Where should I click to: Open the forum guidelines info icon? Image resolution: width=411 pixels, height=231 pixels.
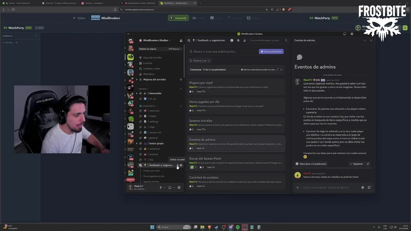232,40
